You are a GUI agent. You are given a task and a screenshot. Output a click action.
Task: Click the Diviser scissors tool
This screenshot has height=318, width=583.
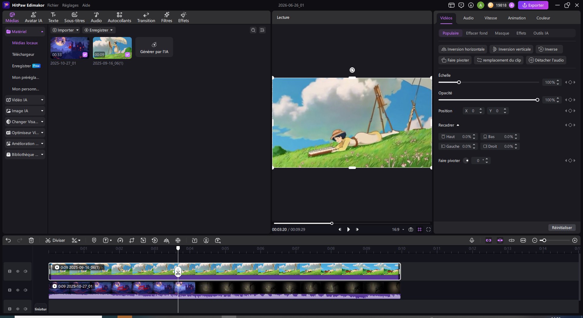coord(55,240)
